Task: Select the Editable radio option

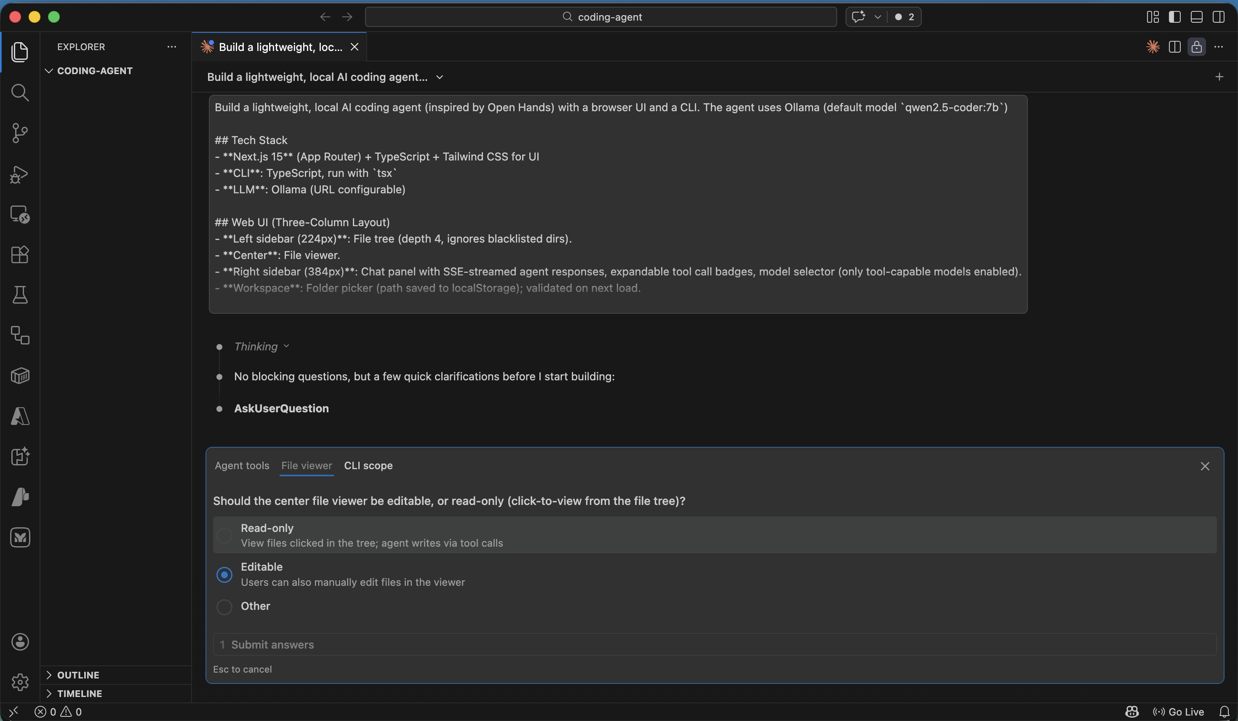Action: pos(224,574)
